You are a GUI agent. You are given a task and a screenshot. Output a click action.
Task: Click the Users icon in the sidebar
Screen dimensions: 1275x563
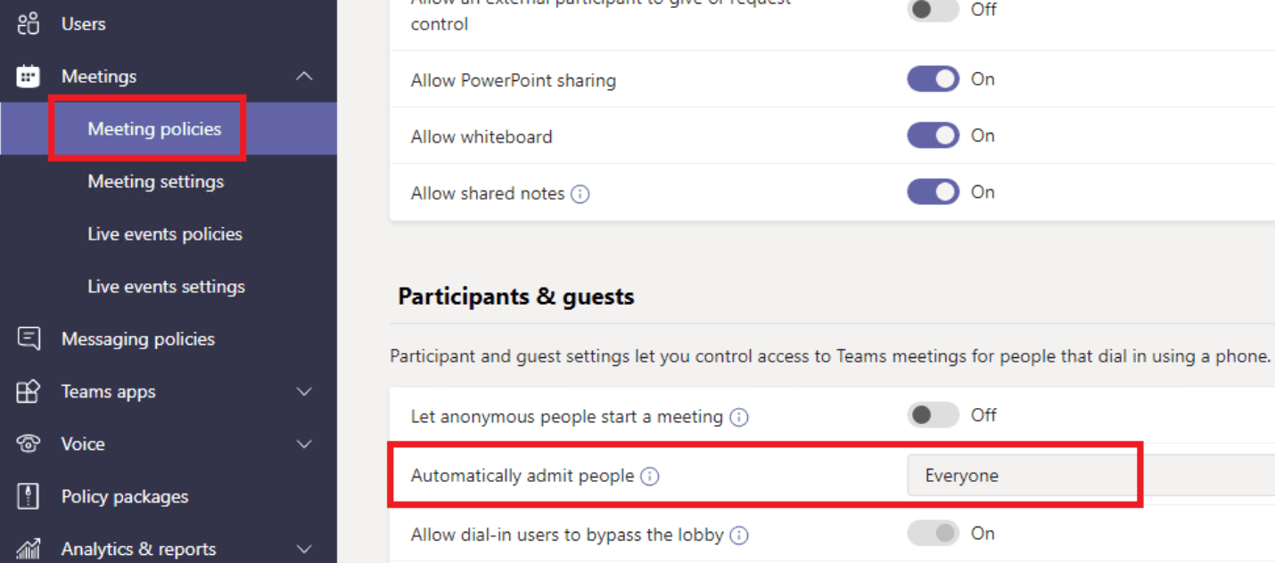(27, 23)
